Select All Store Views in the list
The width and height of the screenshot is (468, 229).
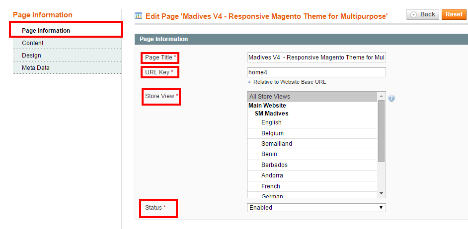click(312, 97)
